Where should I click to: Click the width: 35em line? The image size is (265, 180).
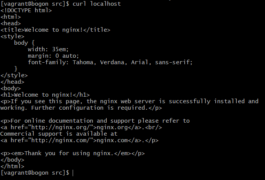pyautogui.click(x=48, y=49)
